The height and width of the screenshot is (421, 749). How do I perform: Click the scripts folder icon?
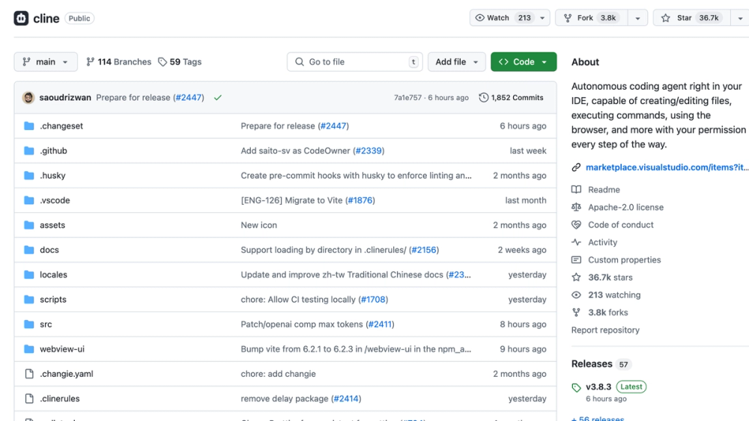click(x=29, y=299)
